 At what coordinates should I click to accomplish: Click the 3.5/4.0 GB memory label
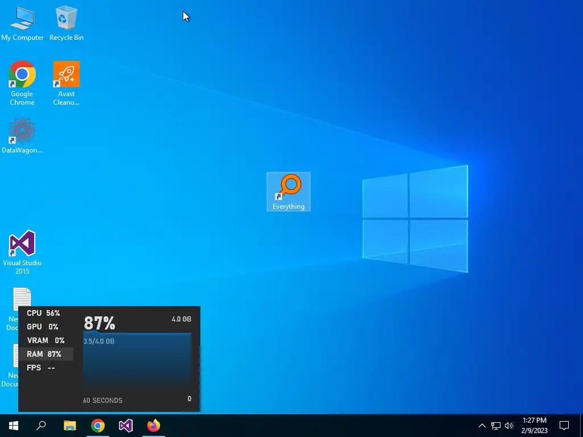(99, 341)
